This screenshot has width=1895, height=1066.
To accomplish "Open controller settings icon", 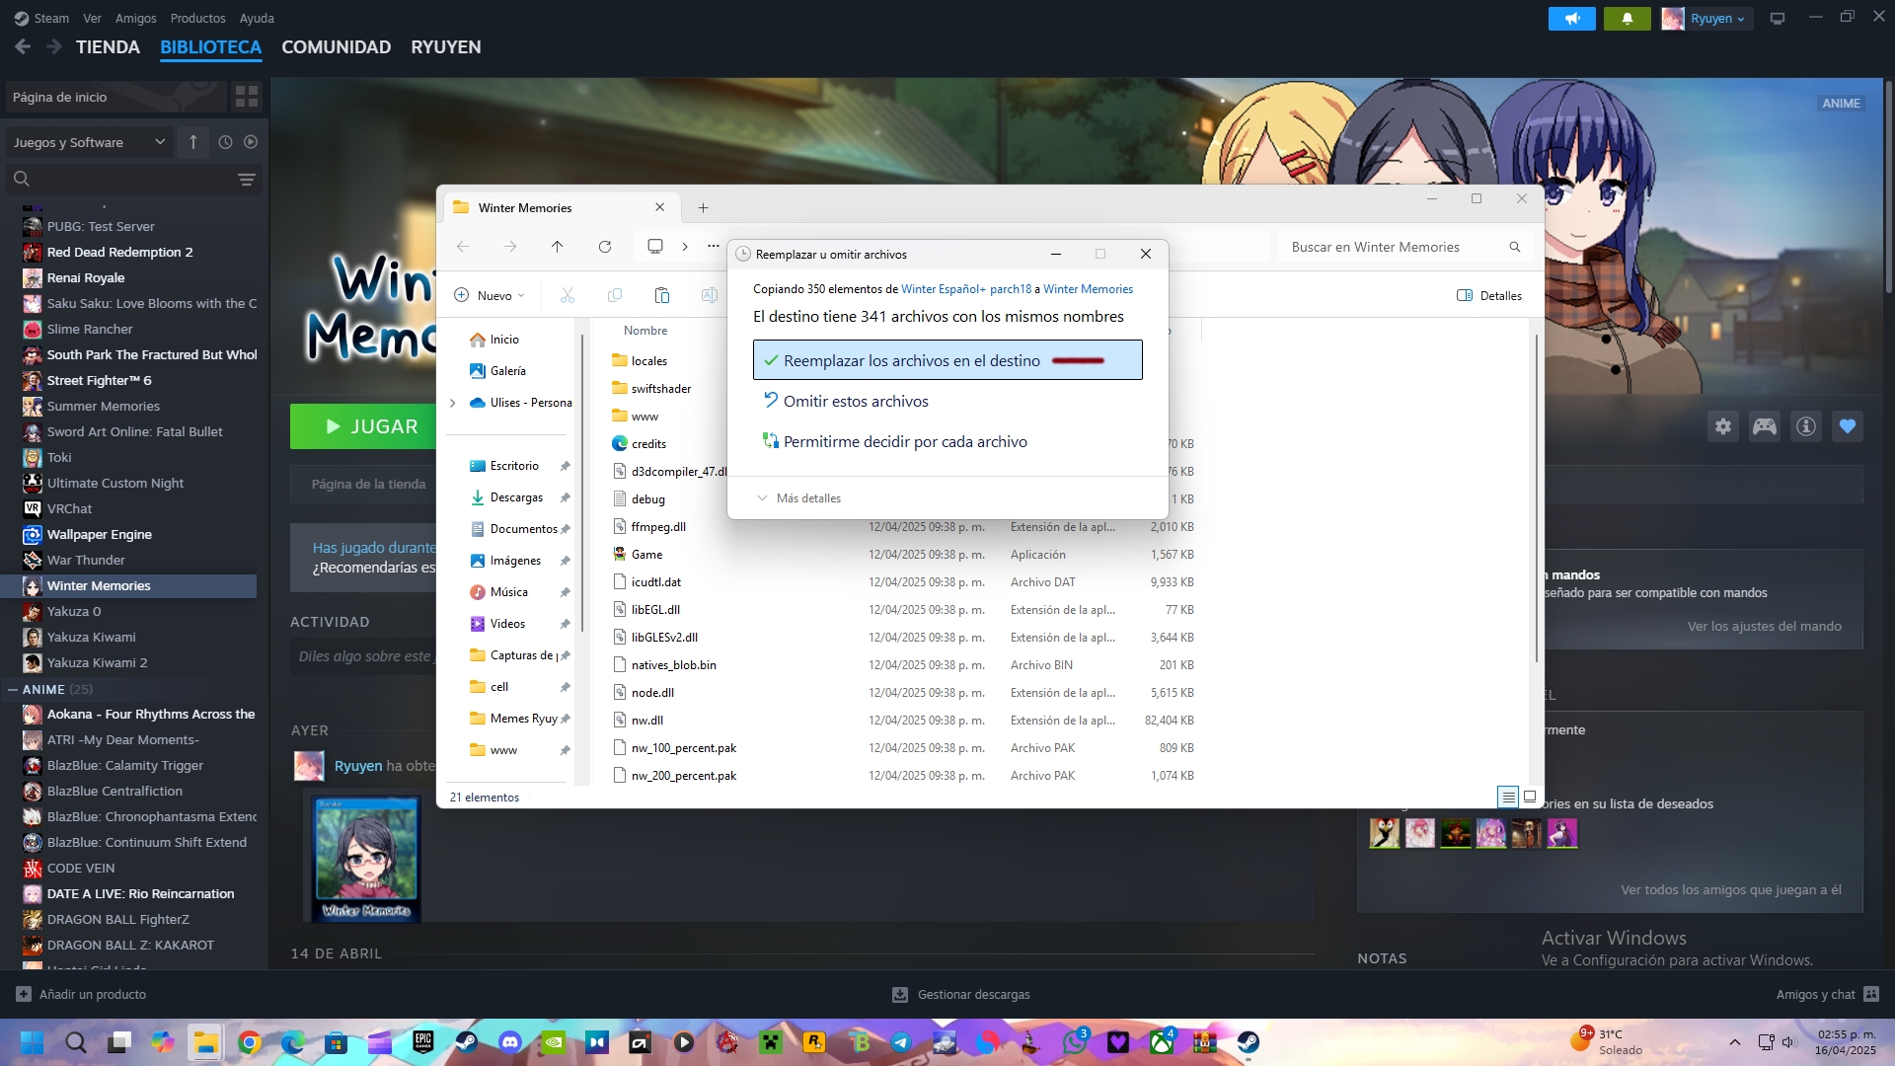I will (1765, 426).
